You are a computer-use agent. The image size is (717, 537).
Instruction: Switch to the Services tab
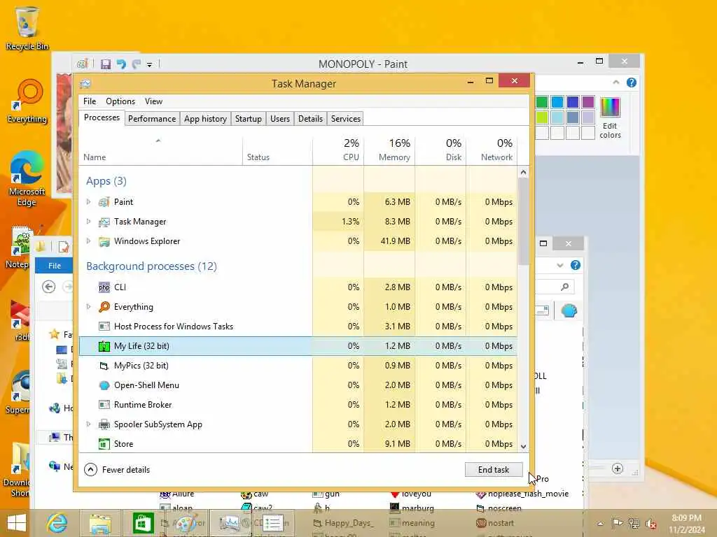(x=346, y=119)
